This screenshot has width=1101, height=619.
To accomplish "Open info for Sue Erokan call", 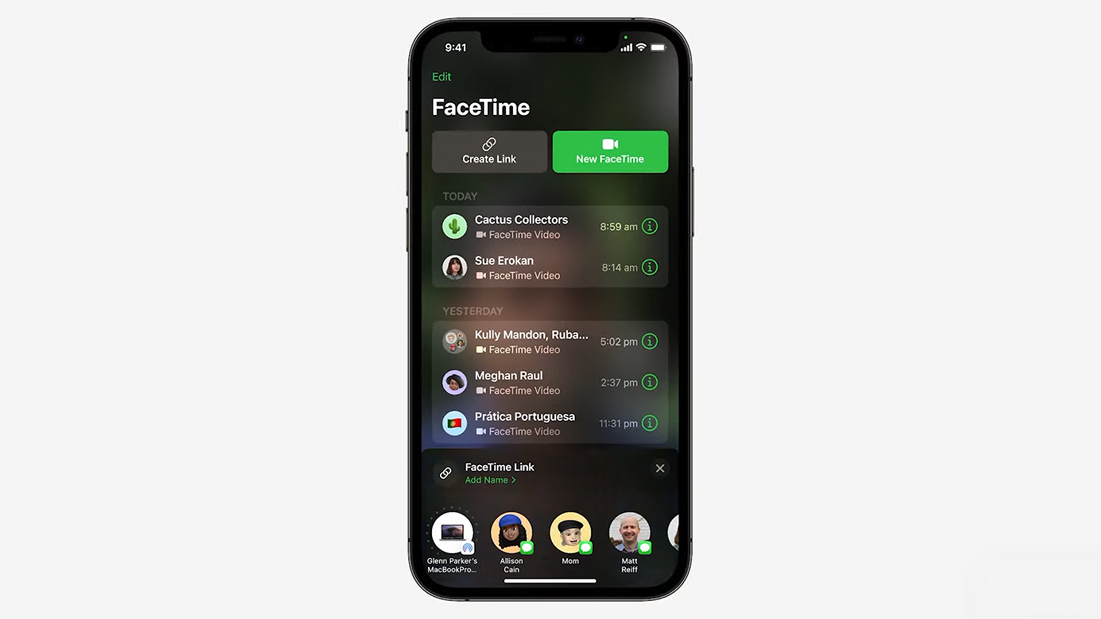I will [x=649, y=268].
